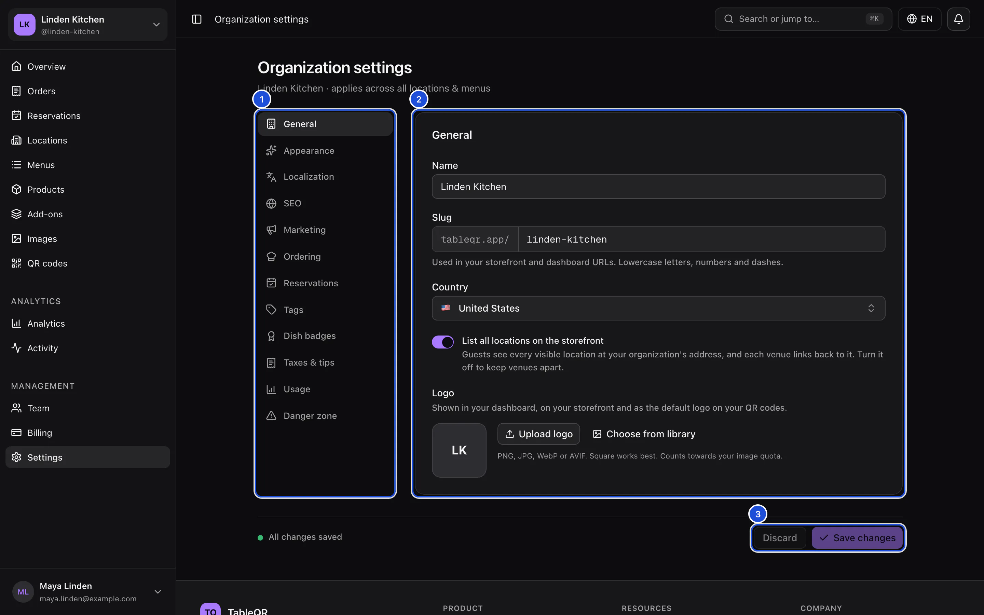Screen dimensions: 984x615
Task: Select the Dish badges ribbon icon
Action: [x=271, y=336]
